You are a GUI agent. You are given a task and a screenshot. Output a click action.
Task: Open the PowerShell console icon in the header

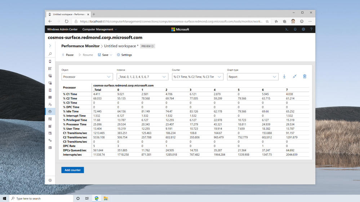[286, 29]
